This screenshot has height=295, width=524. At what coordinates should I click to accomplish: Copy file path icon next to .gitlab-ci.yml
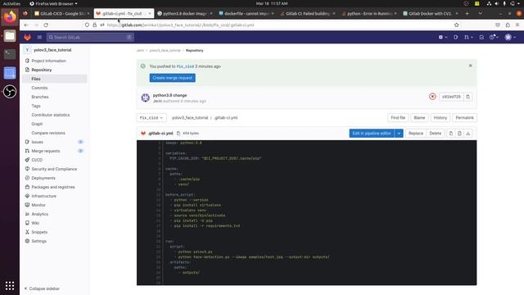(178, 134)
